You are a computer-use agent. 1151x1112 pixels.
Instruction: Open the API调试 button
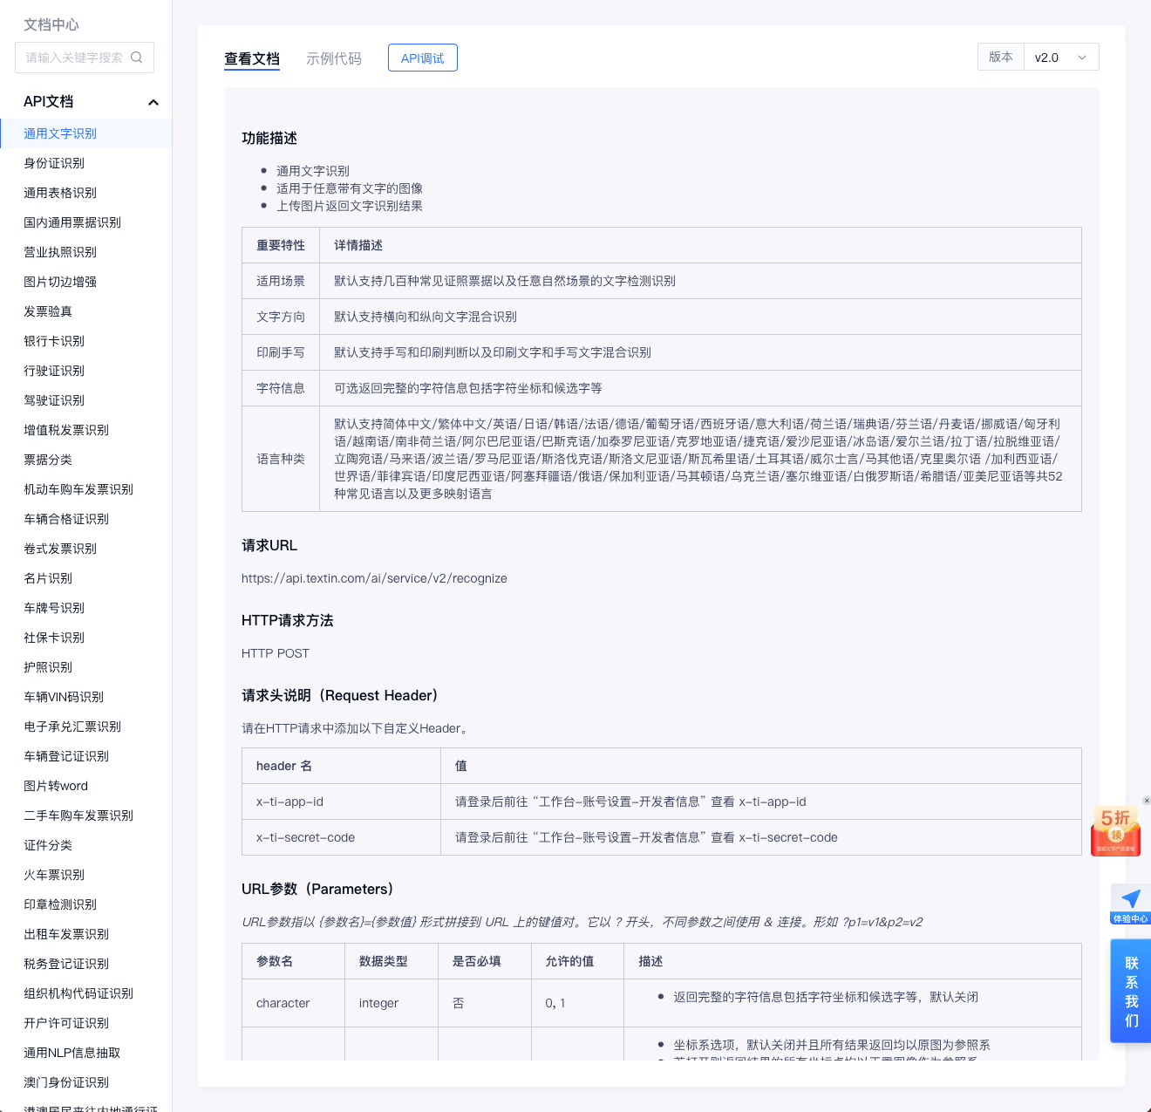point(423,58)
